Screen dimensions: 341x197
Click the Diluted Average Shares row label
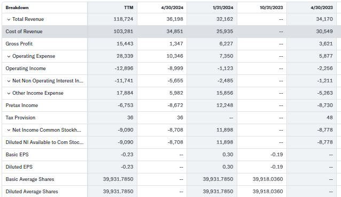(x=32, y=192)
